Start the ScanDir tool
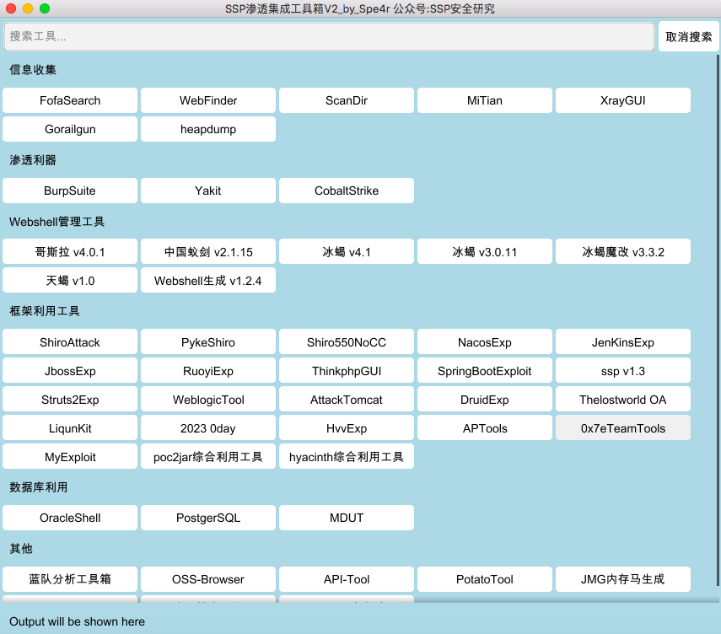The width and height of the screenshot is (721, 634). click(347, 100)
